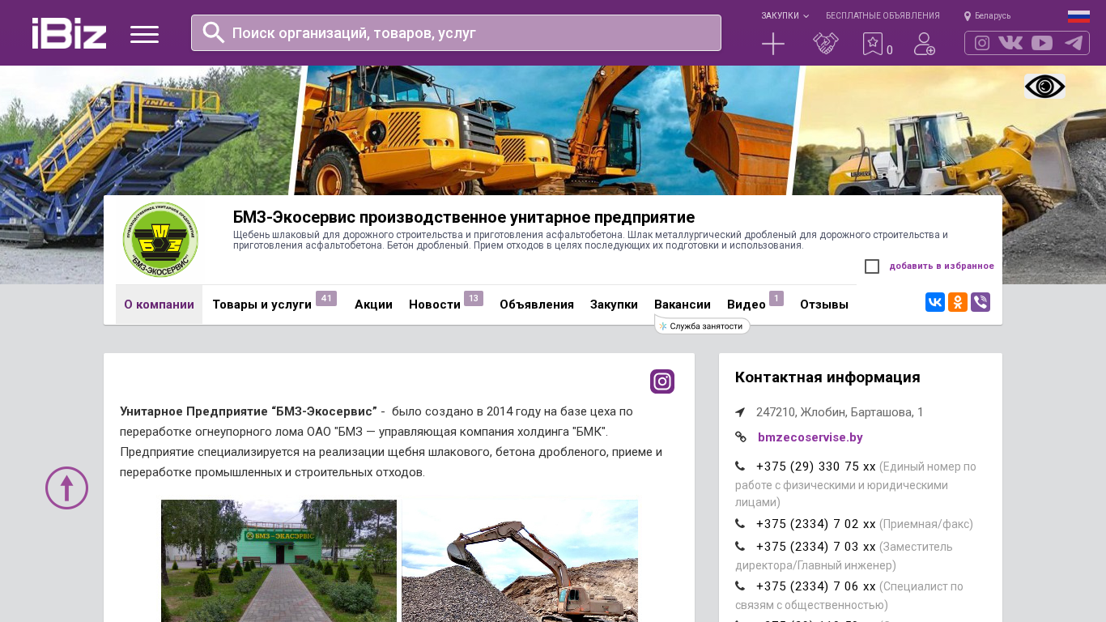Image resolution: width=1106 pixels, height=622 pixels.
Task: Click phone icon beside +375 (2334) 7 06 xx
Action: coord(740,586)
